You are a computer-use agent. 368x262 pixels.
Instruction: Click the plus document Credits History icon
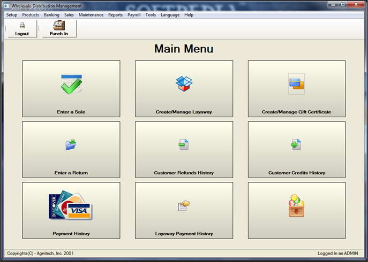(296, 144)
